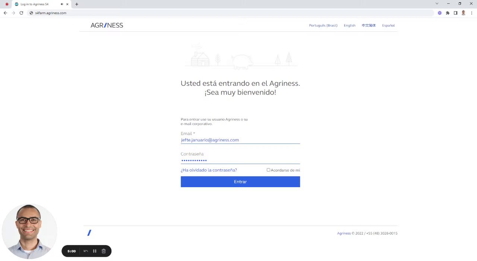Viewport: 477px width, 261px height.
Task: Toggle the browser side panel icon
Action: click(455, 13)
